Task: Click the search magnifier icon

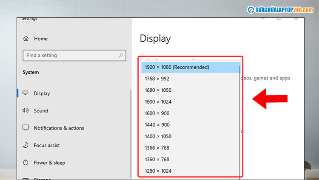Action: click(x=121, y=55)
